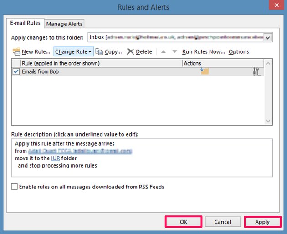Viewport: 287px width, 234px height.
Task: Click the Copy rule pages icon
Action: pos(99,51)
